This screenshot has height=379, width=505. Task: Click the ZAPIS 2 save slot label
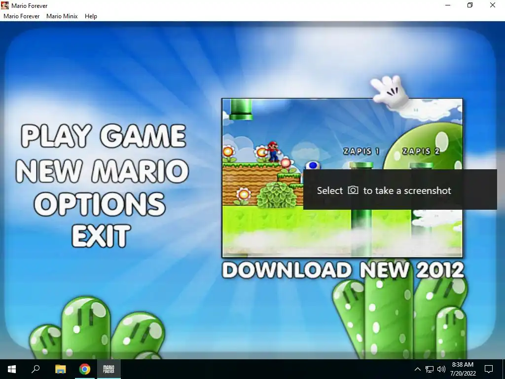(421, 151)
